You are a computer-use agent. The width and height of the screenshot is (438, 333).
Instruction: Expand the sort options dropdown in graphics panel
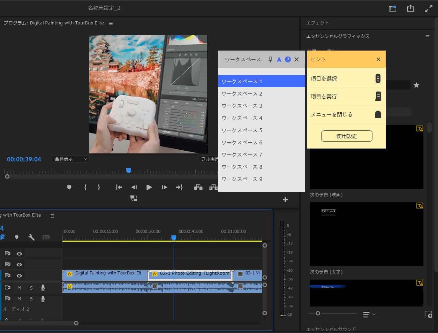(369, 315)
